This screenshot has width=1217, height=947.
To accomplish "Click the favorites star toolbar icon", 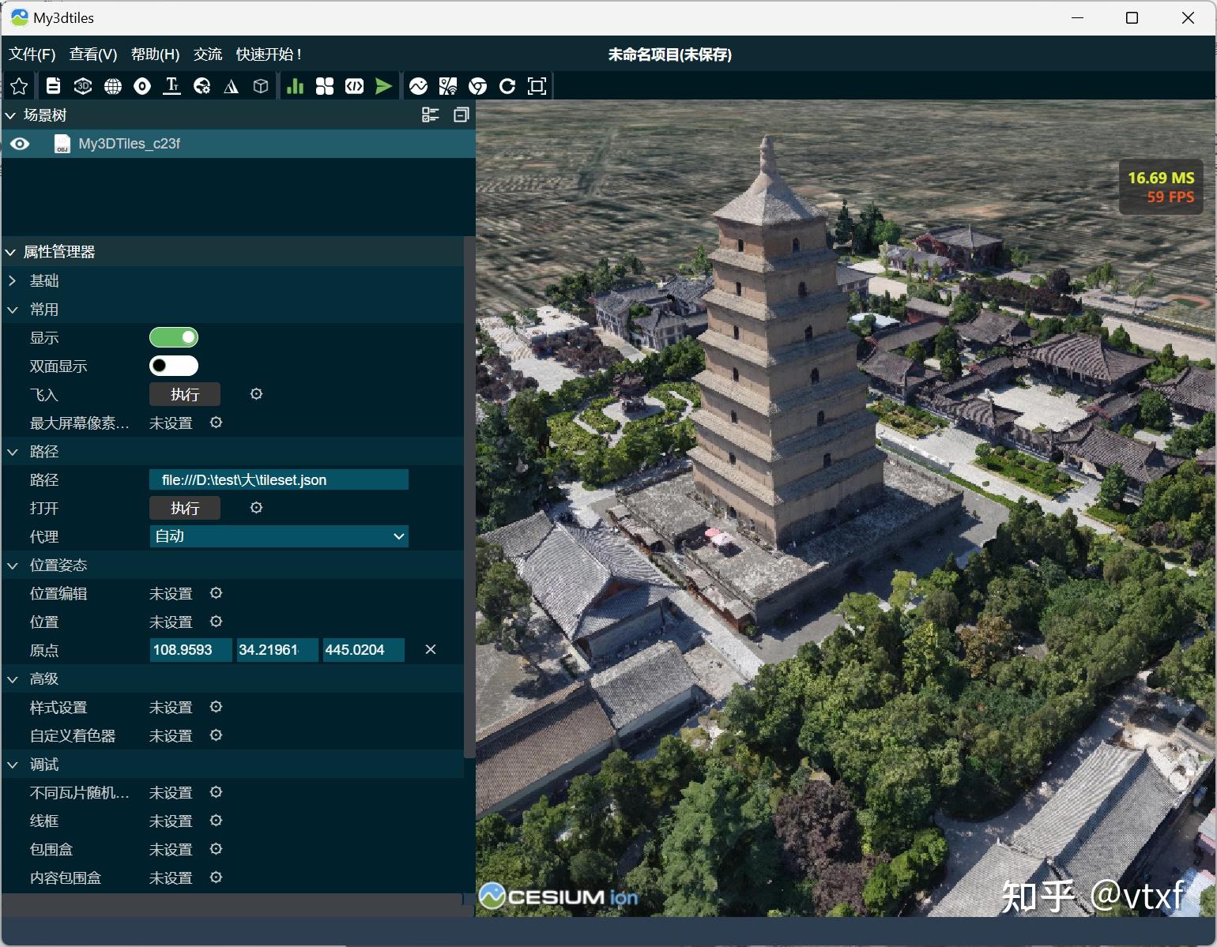I will (19, 86).
